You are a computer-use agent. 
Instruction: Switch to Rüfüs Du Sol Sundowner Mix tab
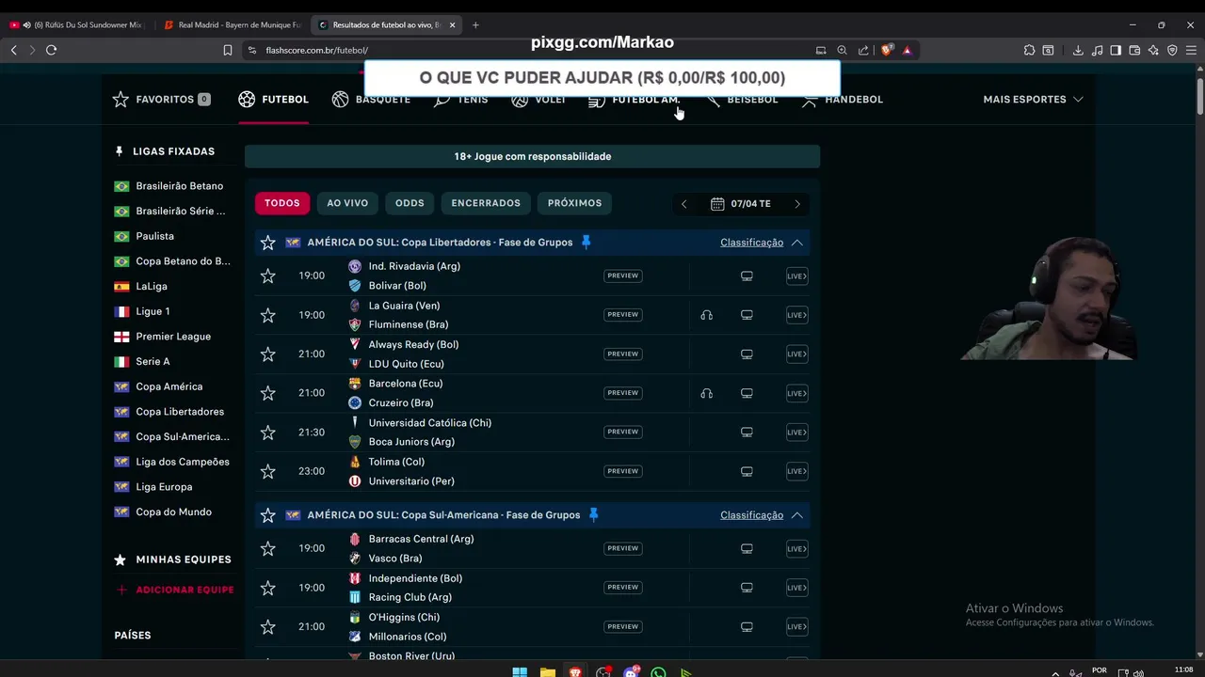tap(78, 24)
